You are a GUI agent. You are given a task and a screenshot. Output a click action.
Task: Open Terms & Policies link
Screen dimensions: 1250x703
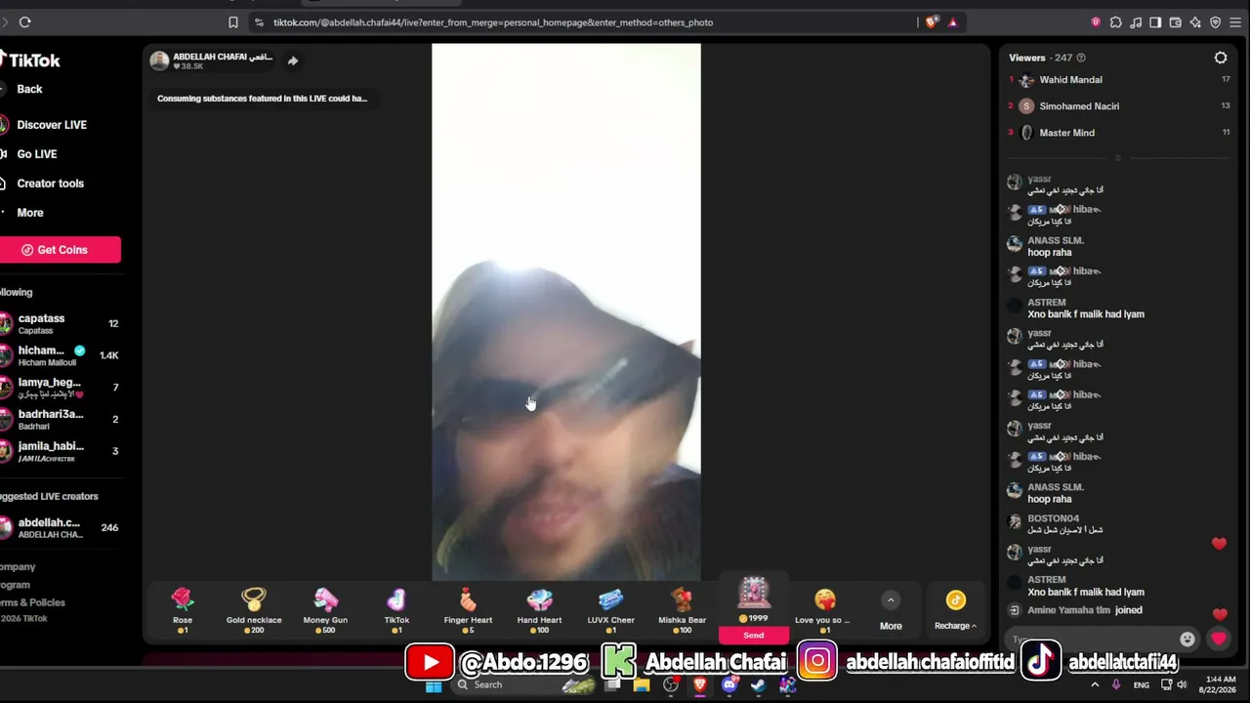[32, 602]
